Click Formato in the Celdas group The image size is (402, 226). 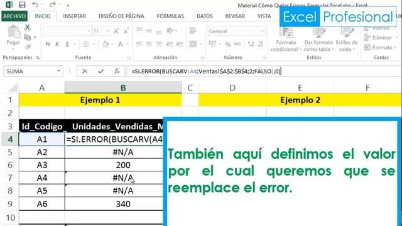pos(379,48)
